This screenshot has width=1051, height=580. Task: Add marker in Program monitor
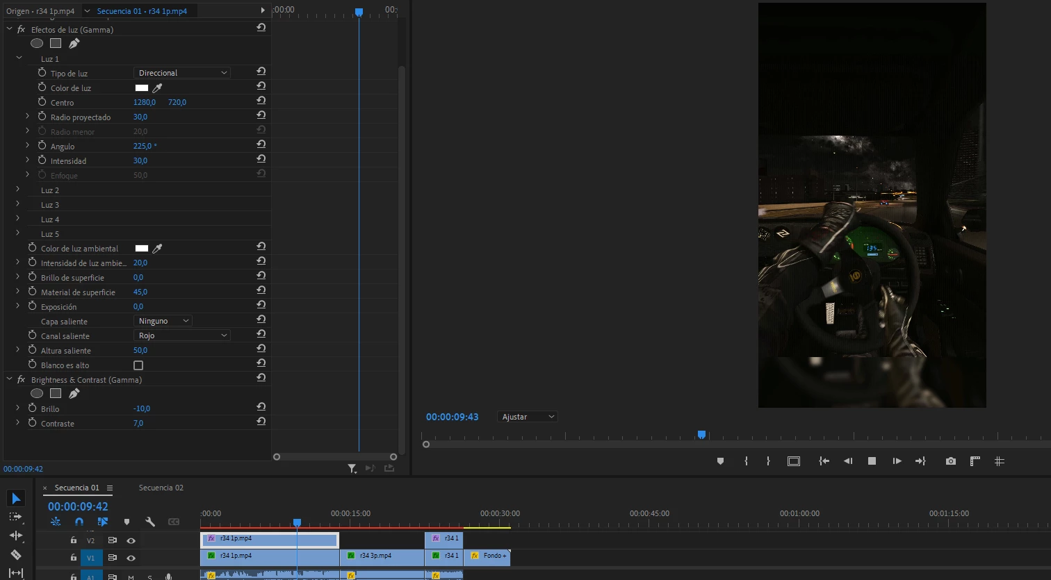720,461
